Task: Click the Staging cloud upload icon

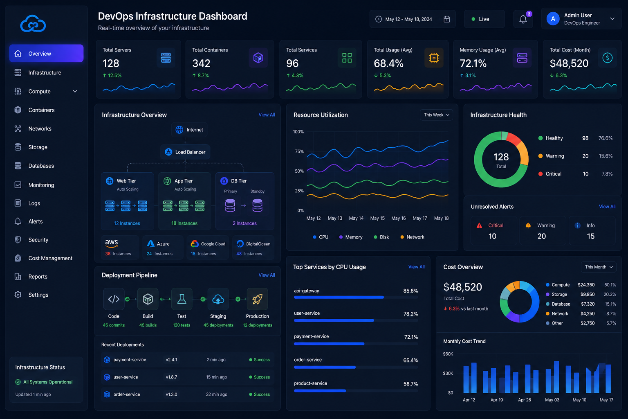Action: pyautogui.click(x=218, y=299)
